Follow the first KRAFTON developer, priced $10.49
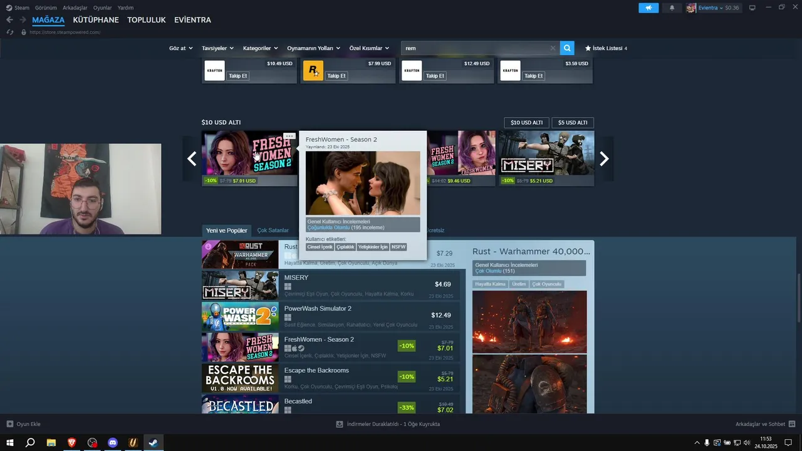The image size is (802, 451). [237, 76]
